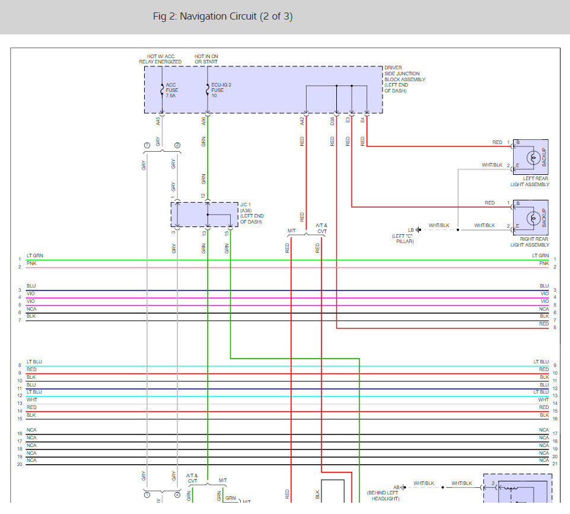
Task: Click the backup lamp symbol in Right Rear Light Assembly
Action: [533, 219]
